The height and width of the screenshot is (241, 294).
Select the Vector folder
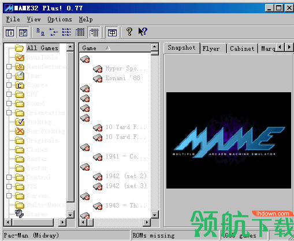(x=37, y=168)
